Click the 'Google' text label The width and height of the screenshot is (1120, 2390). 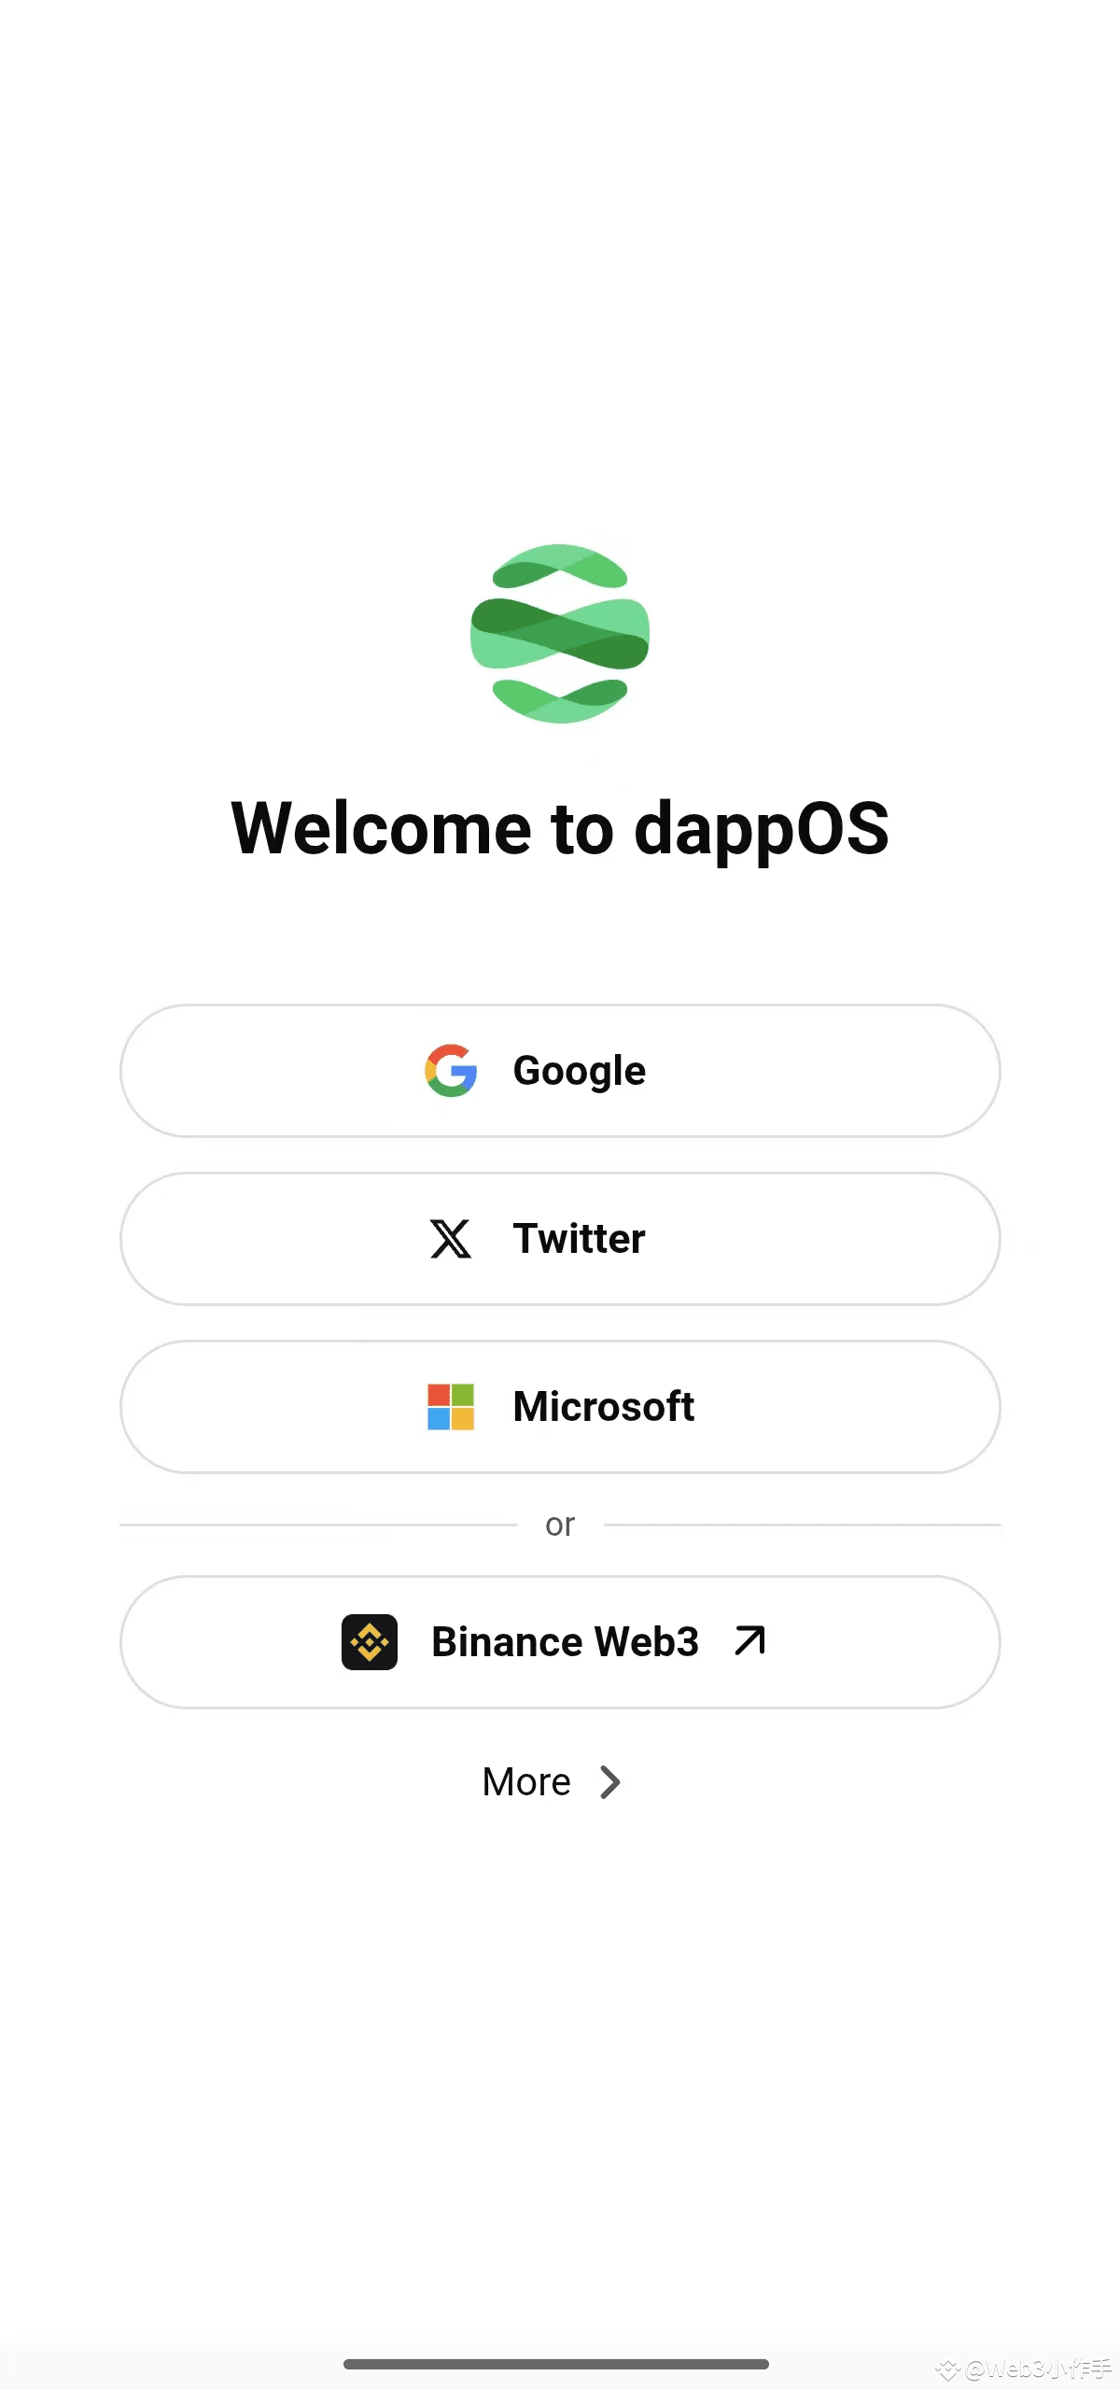pyautogui.click(x=579, y=1071)
